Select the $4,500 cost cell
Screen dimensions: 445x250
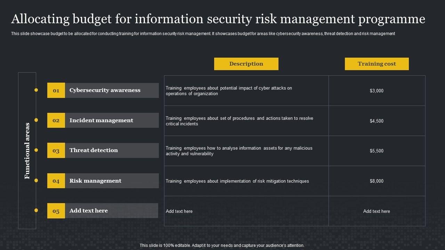[x=377, y=121]
